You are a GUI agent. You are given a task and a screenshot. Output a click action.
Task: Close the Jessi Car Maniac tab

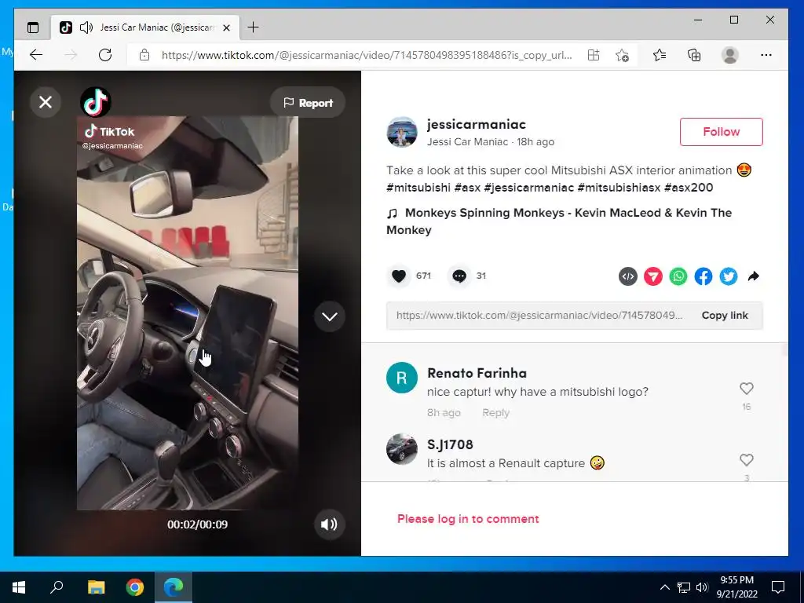pos(227,27)
